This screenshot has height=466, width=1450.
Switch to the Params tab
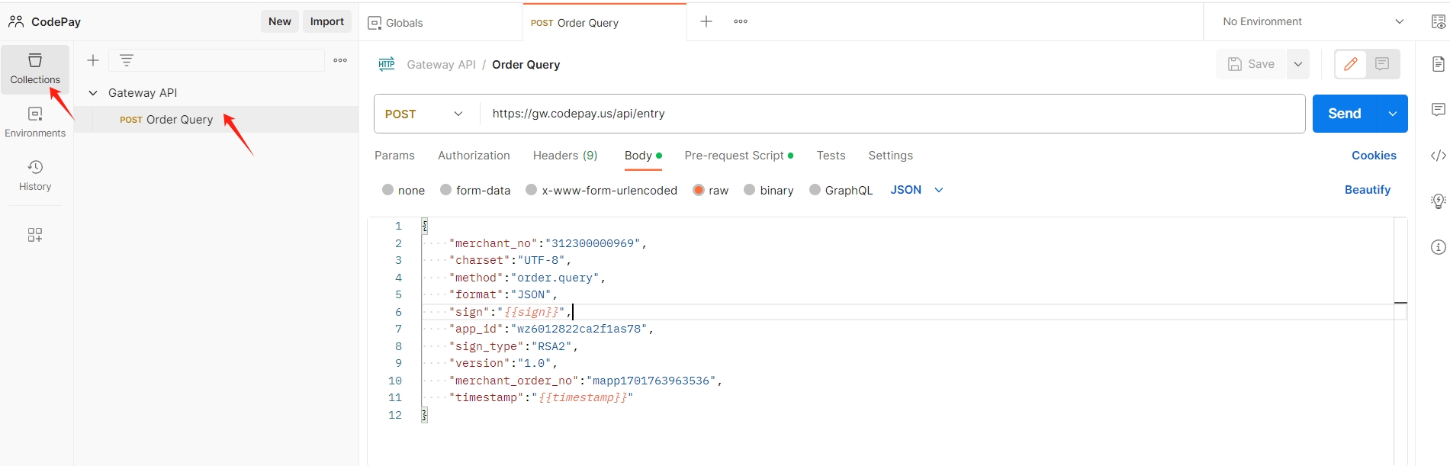tap(394, 156)
